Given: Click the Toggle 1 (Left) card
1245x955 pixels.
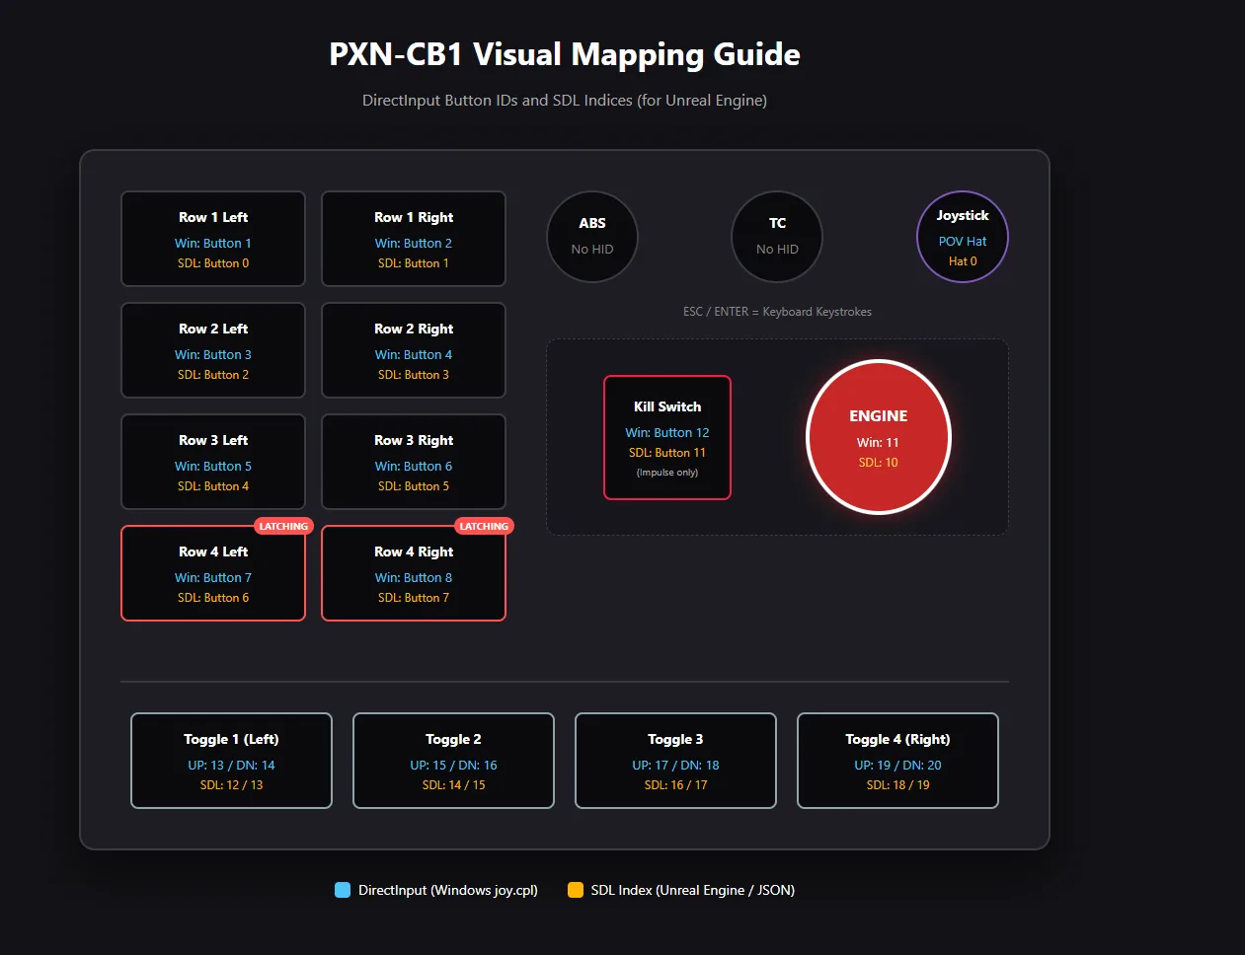Looking at the screenshot, I should coord(231,761).
